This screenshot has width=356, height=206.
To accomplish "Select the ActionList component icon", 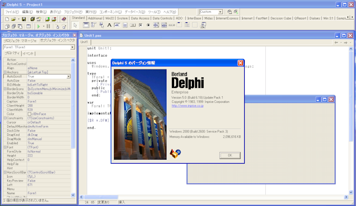I will [x=203, y=25].
